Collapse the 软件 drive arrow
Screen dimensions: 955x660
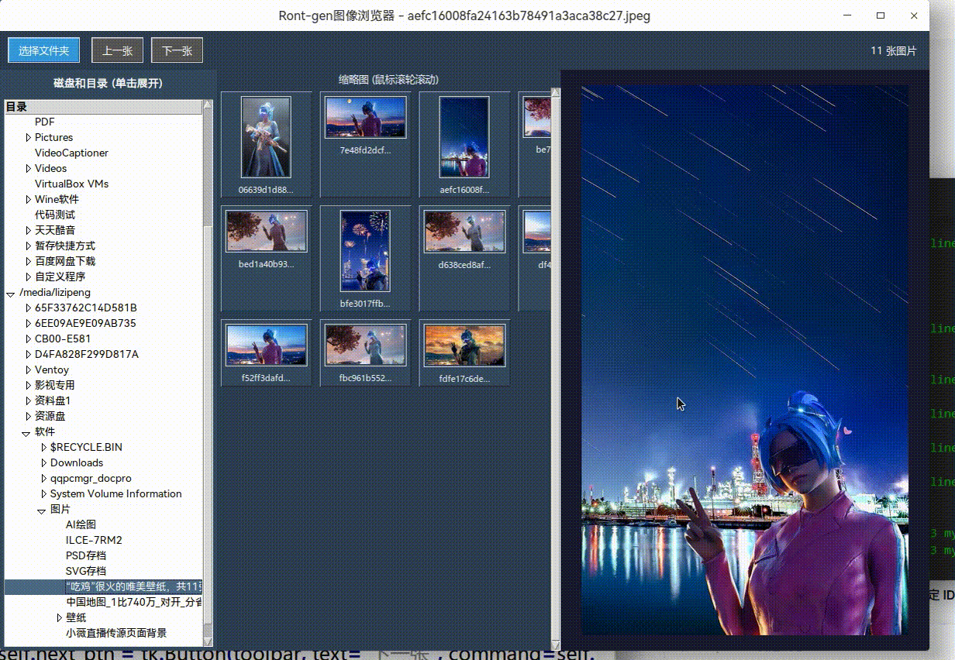coord(26,432)
